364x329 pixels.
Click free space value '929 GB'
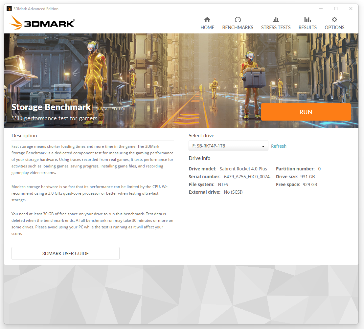tap(310, 184)
